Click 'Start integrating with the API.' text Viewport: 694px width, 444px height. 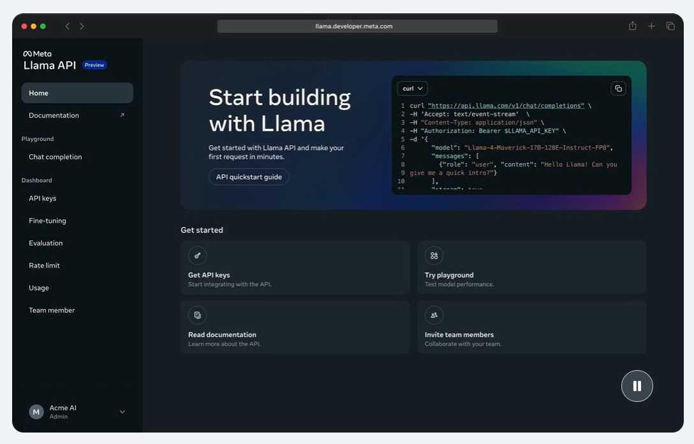click(230, 284)
